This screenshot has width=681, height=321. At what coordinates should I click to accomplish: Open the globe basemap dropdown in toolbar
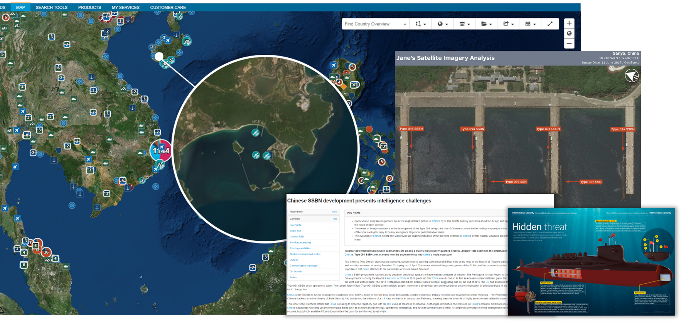[x=442, y=24]
